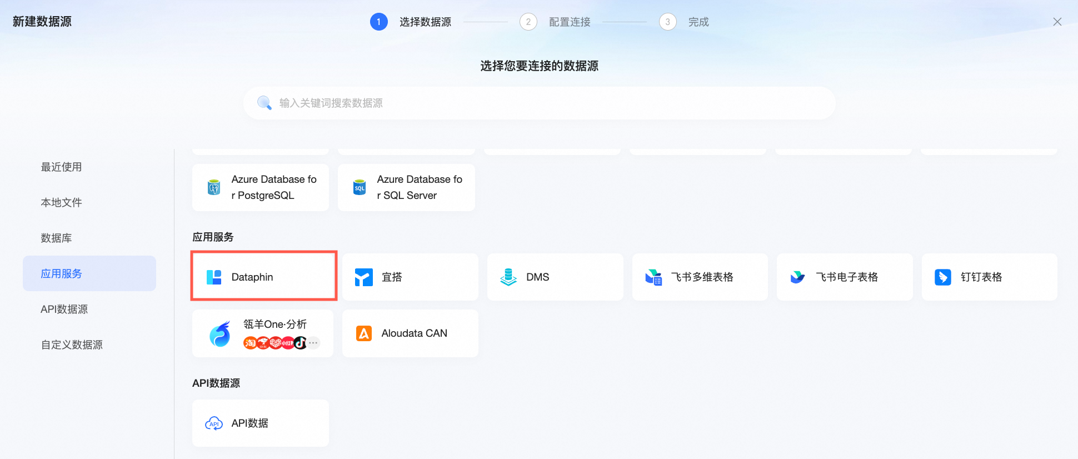This screenshot has height=459, width=1078.
Task: Select Azure Database for SQL Server card
Action: [x=406, y=187]
